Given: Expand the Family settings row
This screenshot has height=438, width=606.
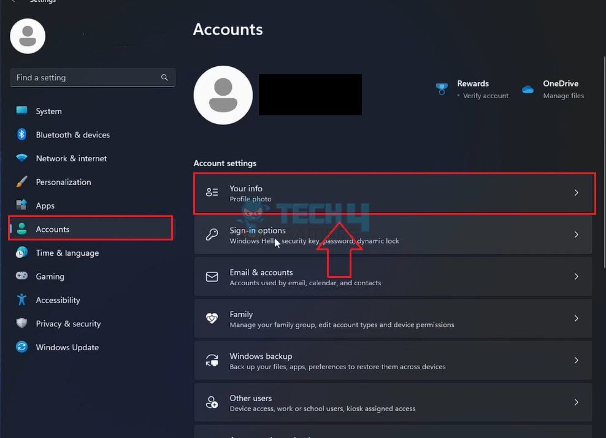Looking at the screenshot, I should pos(575,318).
